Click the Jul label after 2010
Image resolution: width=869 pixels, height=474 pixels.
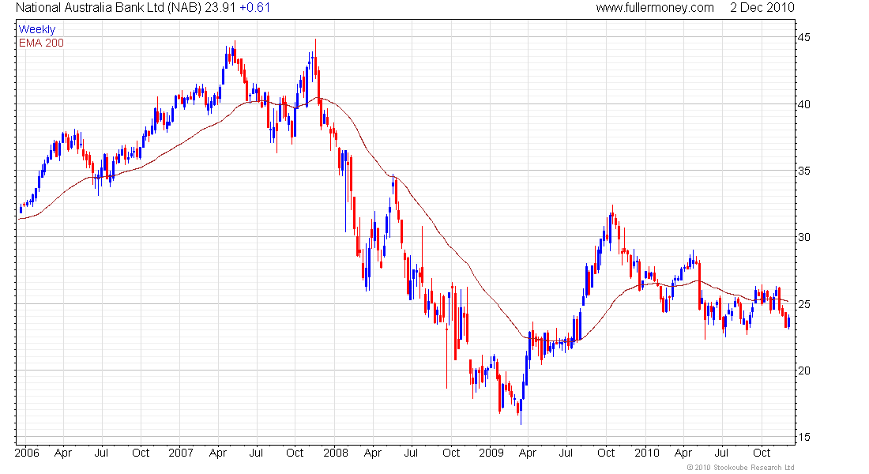pos(721,453)
